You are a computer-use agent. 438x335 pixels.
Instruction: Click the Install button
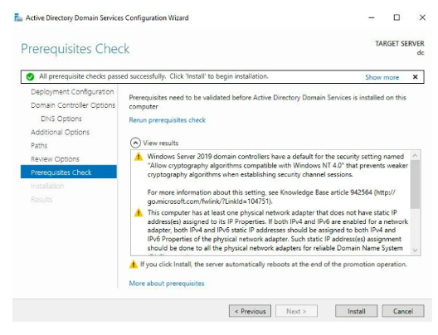pos(357,311)
